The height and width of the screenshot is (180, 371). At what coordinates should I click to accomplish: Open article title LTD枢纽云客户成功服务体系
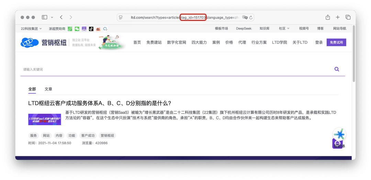click(x=100, y=103)
